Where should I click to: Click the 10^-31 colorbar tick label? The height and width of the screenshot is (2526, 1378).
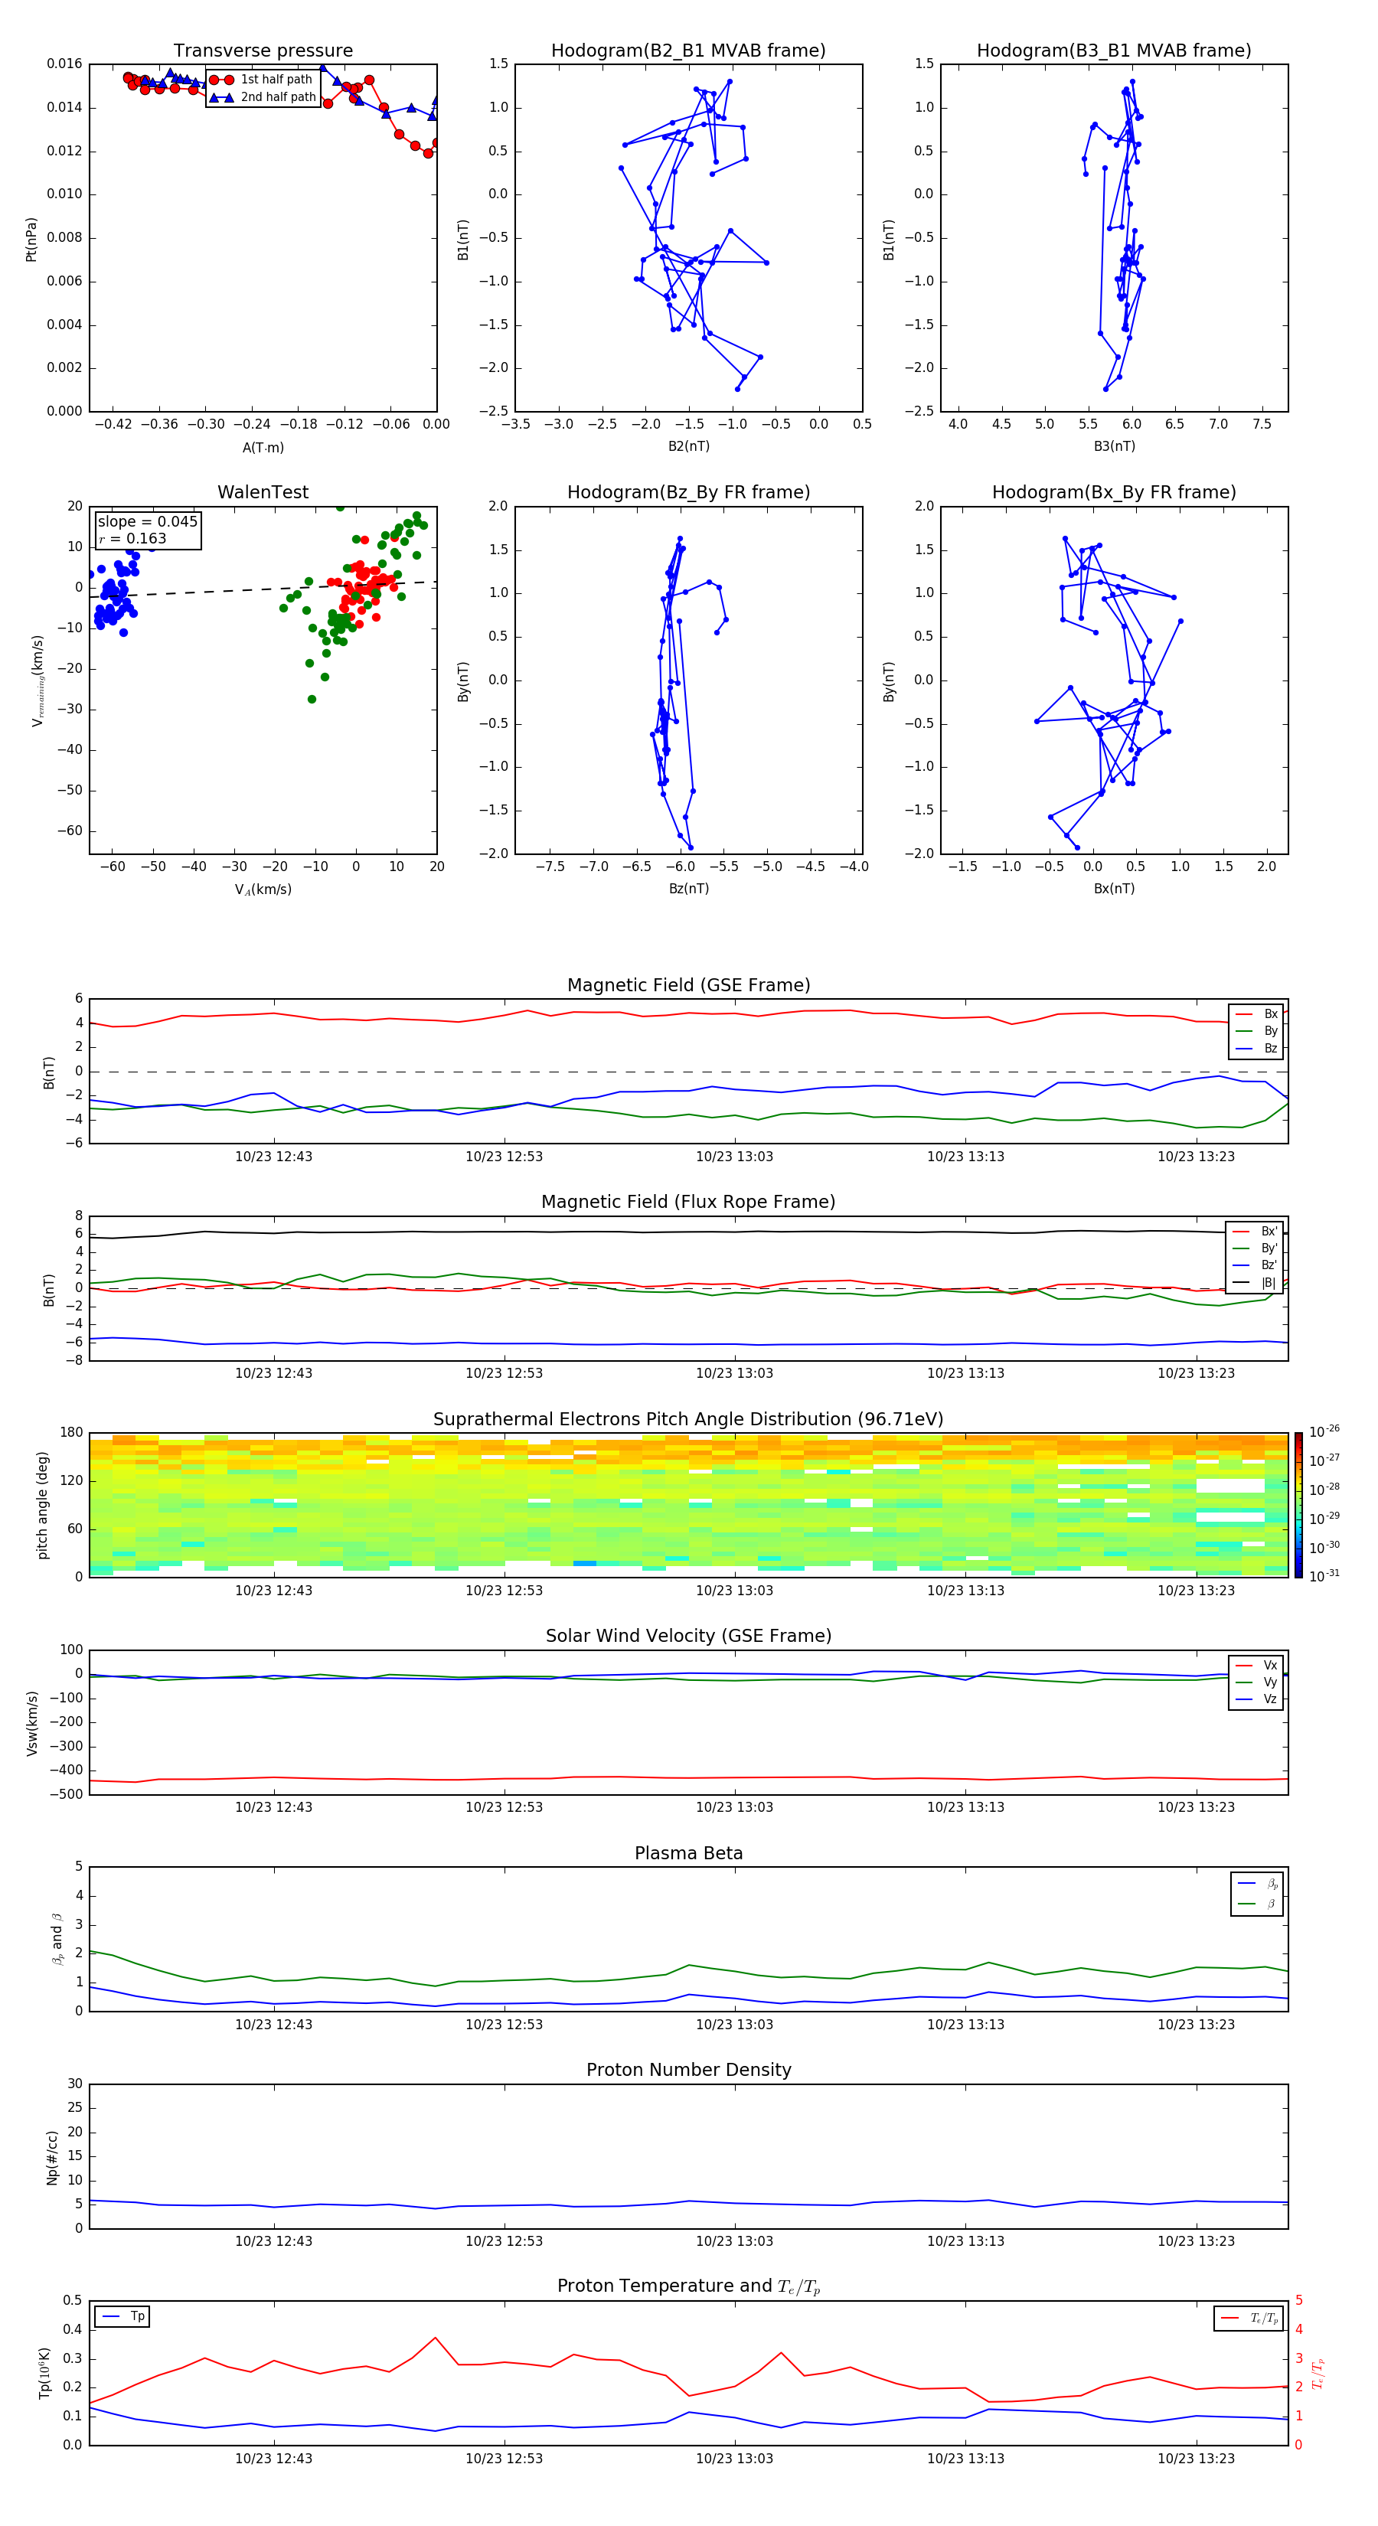[x=1324, y=1576]
